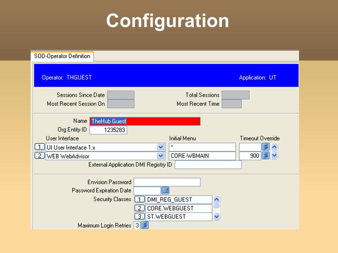Click the Envision Password field
The image size is (338, 253).
pyautogui.click(x=167, y=182)
